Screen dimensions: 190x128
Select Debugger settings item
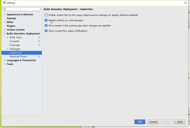15,49
